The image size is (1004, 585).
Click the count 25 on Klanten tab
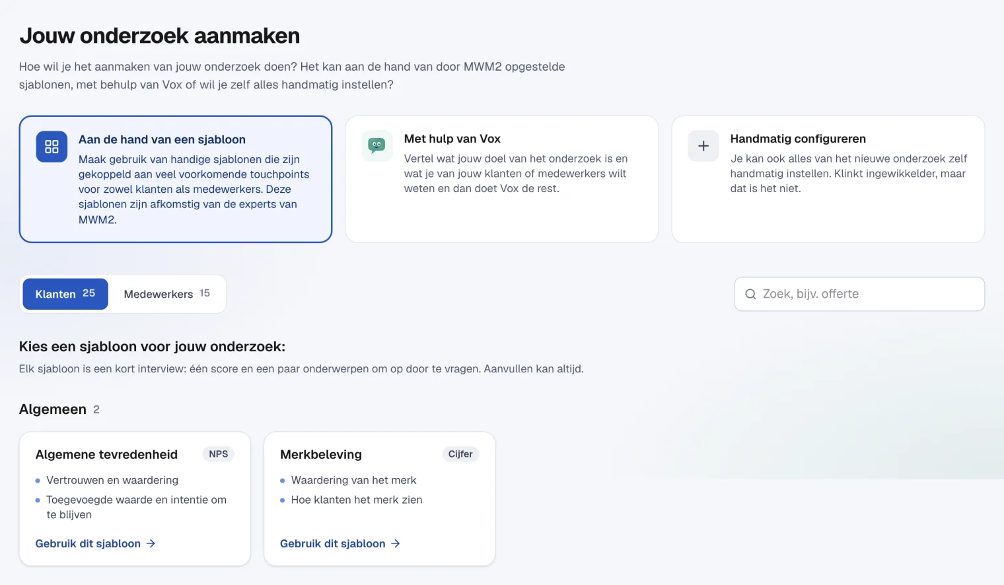[x=89, y=293]
